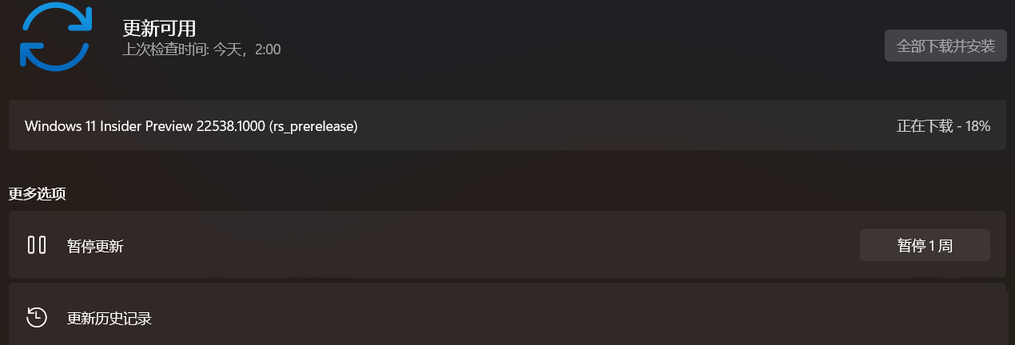This screenshot has height=345, width=1015.
Task: Click the 今天，2:00 timestamp
Action: pos(247,50)
